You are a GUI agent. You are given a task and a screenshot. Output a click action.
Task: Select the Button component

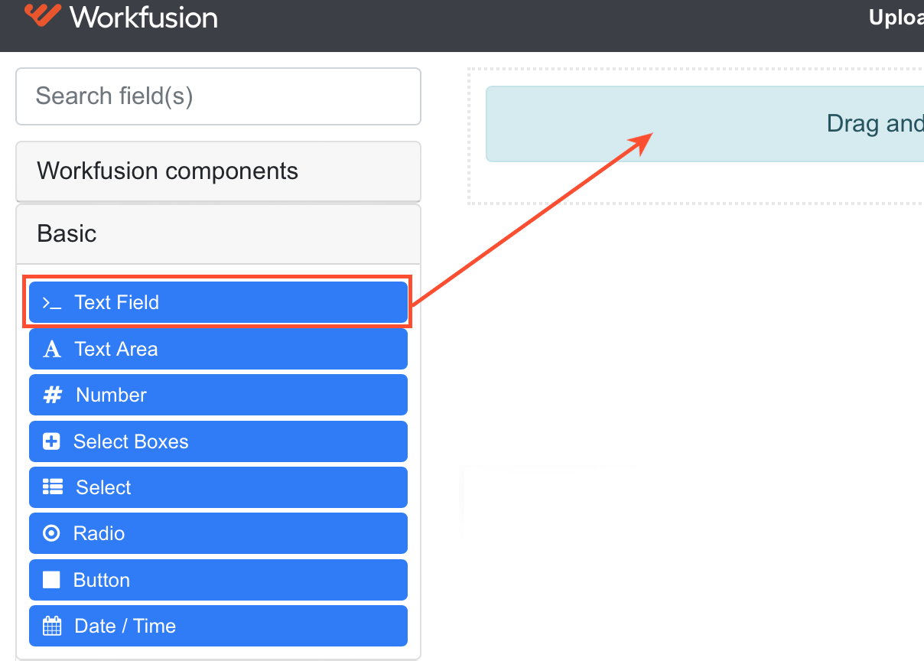tap(218, 580)
